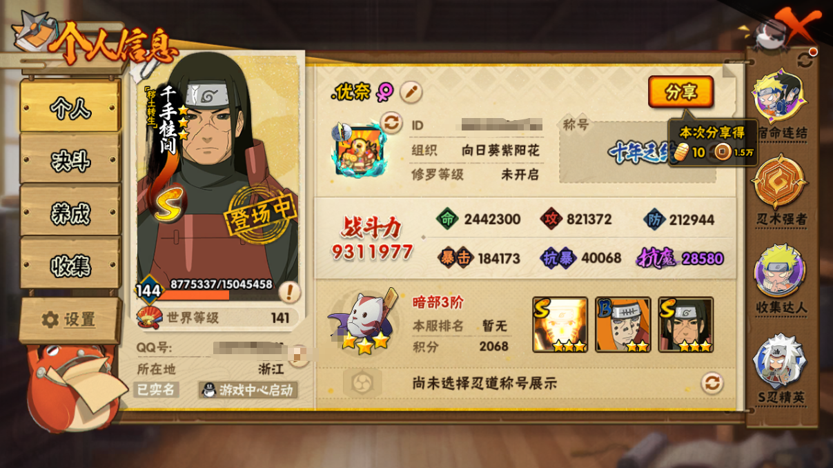This screenshot has height=468, width=833.
Task: Click the player avatar frame picture
Action: point(359,150)
